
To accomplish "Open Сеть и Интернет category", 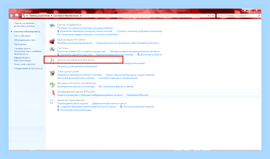I will click(22, 36).
